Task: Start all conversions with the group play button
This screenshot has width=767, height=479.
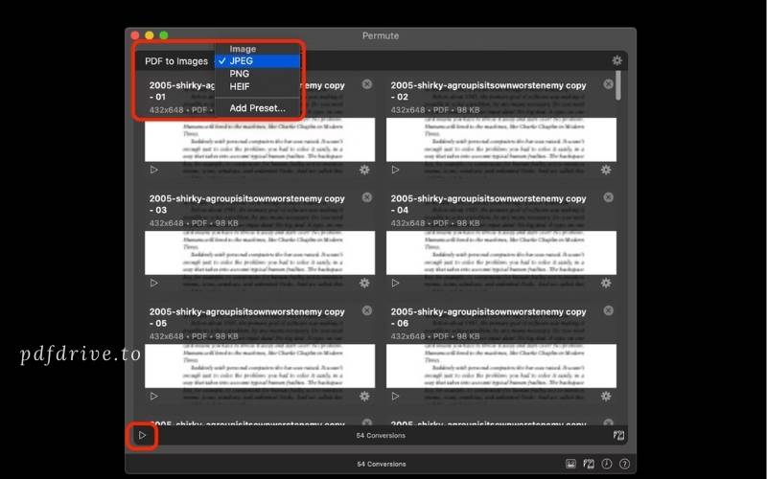Action: (142, 435)
